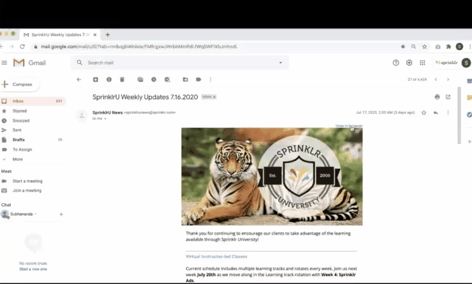This screenshot has width=472, height=284.
Task: Click the plus icon to start chat
Action: 61,214
